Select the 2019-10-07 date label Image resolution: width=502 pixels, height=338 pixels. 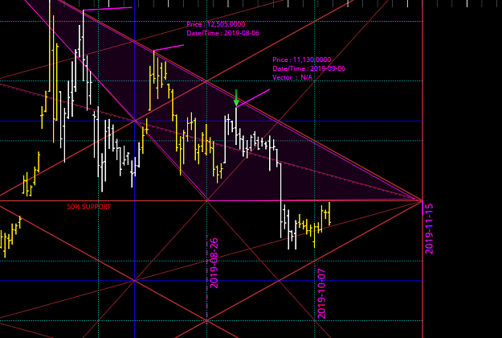coord(321,294)
